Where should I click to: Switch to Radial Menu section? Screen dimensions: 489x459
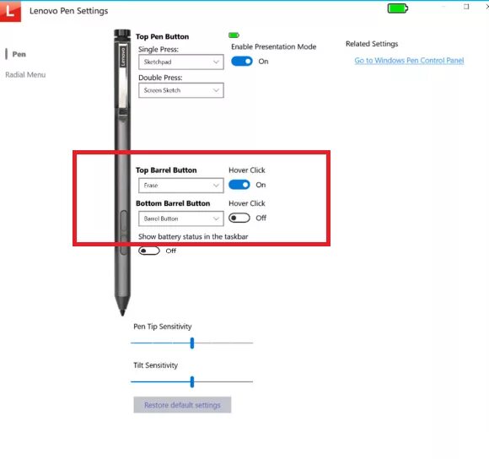pyautogui.click(x=25, y=75)
